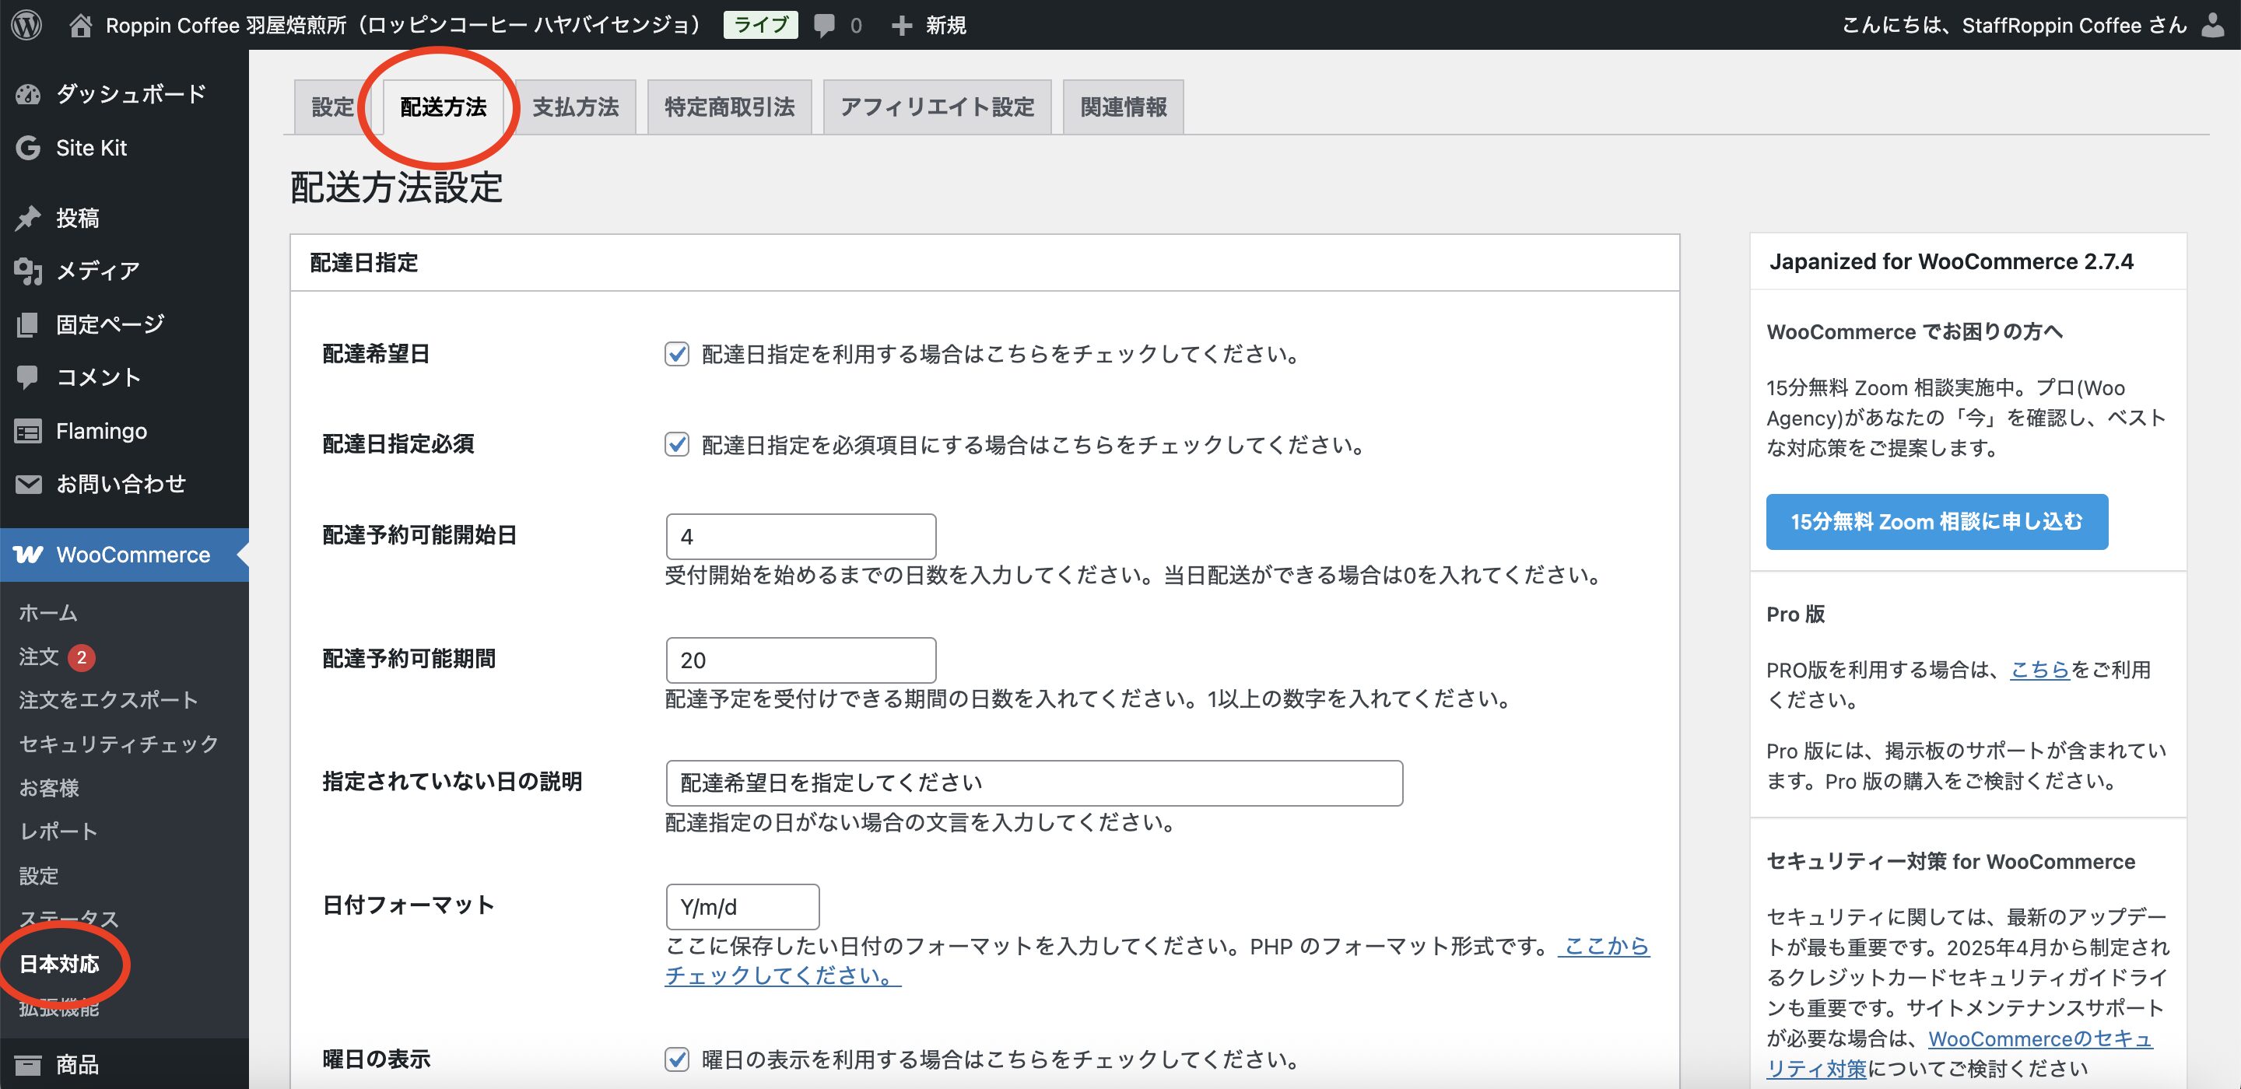Click 15分無料 Zoom 相談に申し込む button
This screenshot has height=1089, width=2241.
coord(1937,521)
